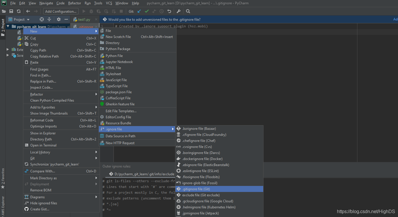Choose .gcloudignore file (Google Cloud)
Screen dimensions: 398x217
[x=219, y=201]
